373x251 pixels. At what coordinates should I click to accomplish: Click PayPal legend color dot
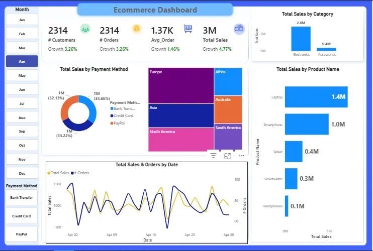click(112, 123)
